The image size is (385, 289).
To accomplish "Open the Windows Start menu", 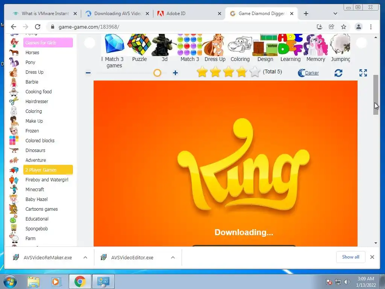I will [9, 281].
